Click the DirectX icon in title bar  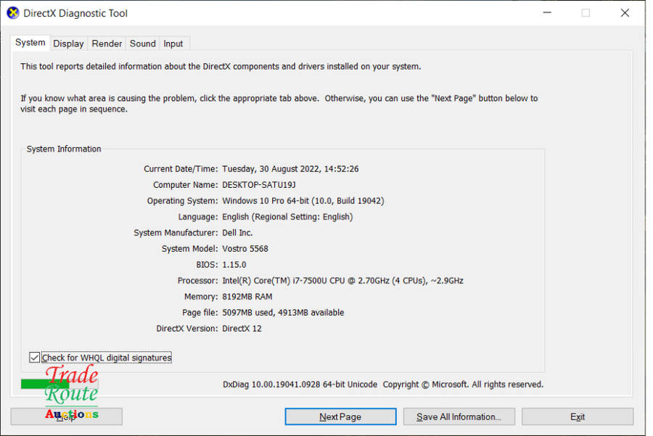point(13,13)
